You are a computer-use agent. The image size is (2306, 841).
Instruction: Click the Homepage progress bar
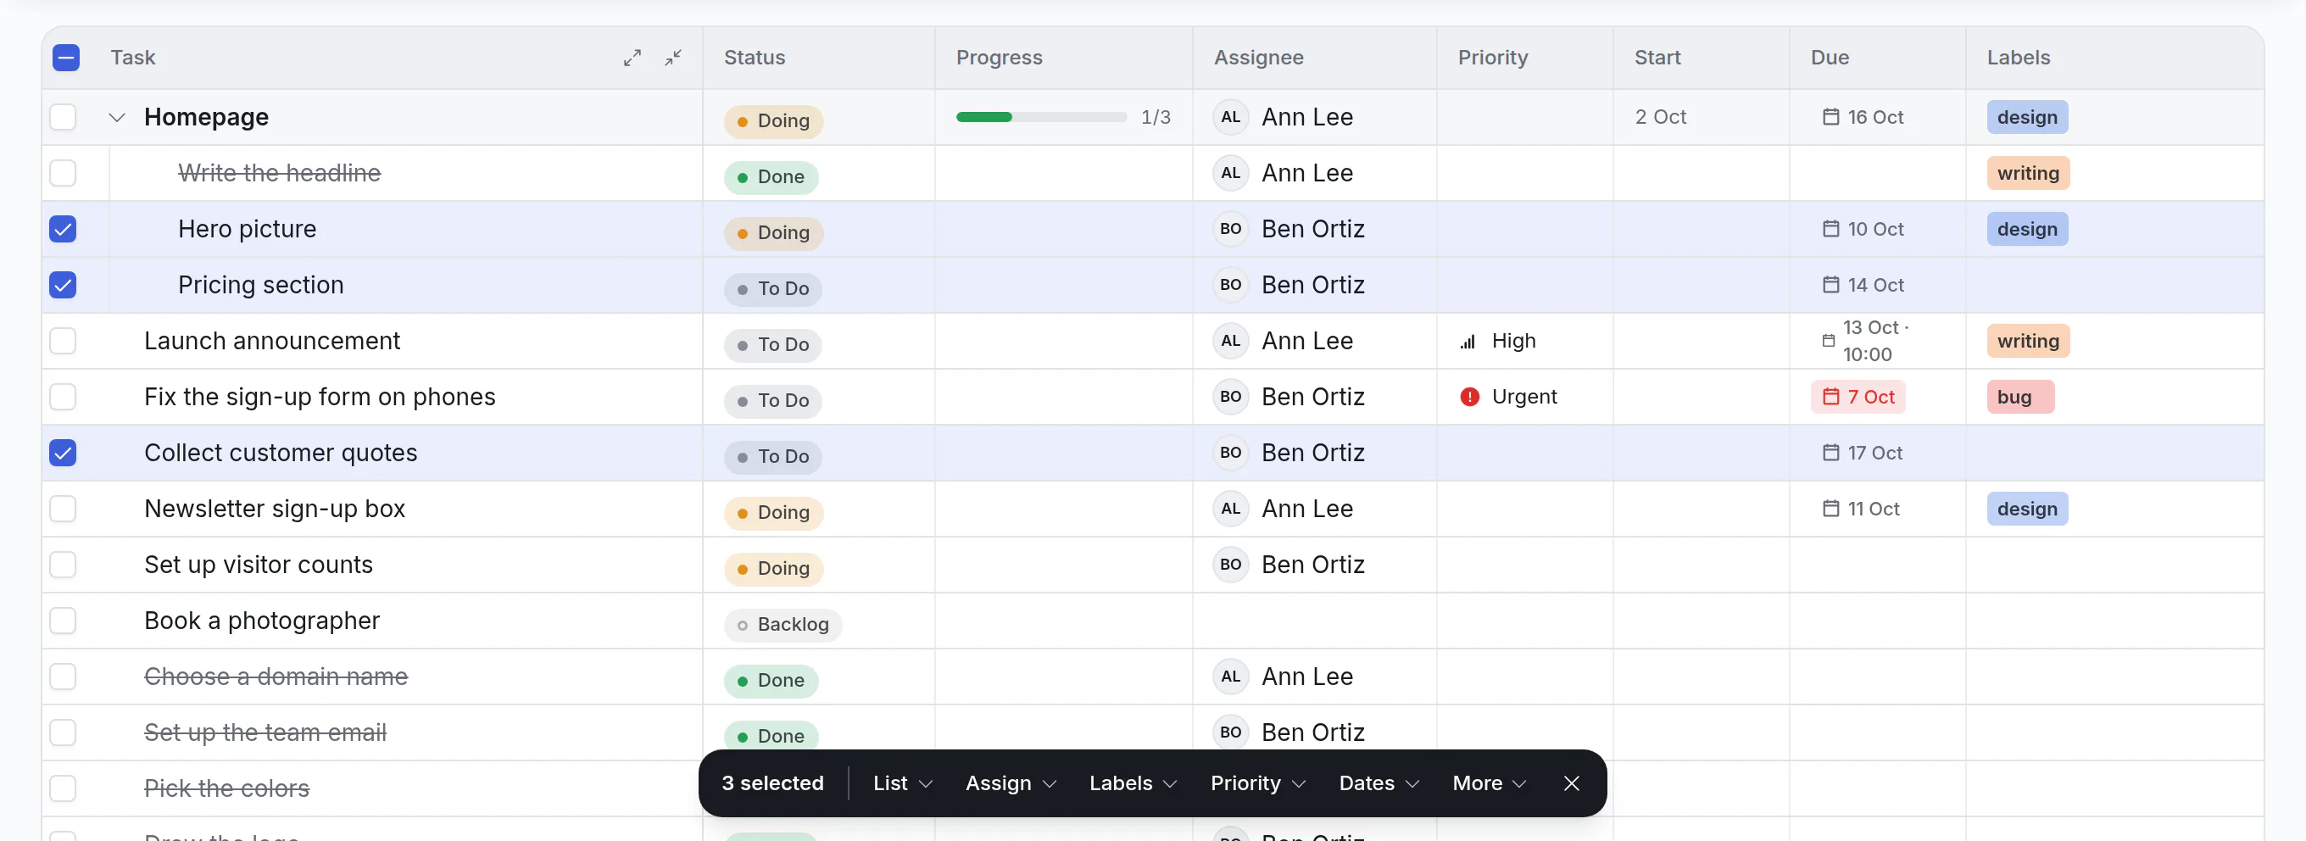pyautogui.click(x=1040, y=117)
